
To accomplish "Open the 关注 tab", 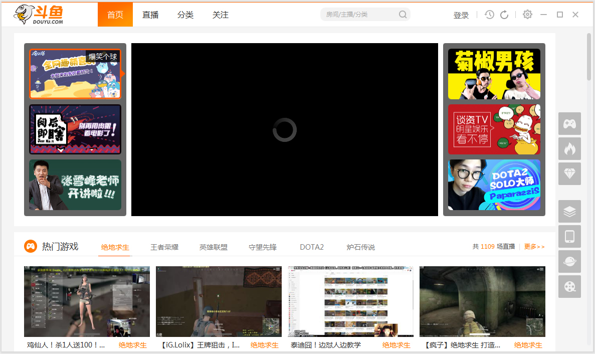I will pyautogui.click(x=220, y=15).
